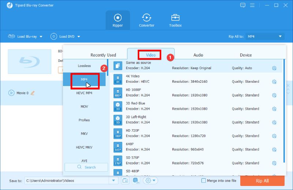Click the HD 1080P preset icon

(118, 93)
